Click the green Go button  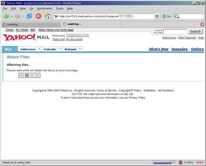166,16
